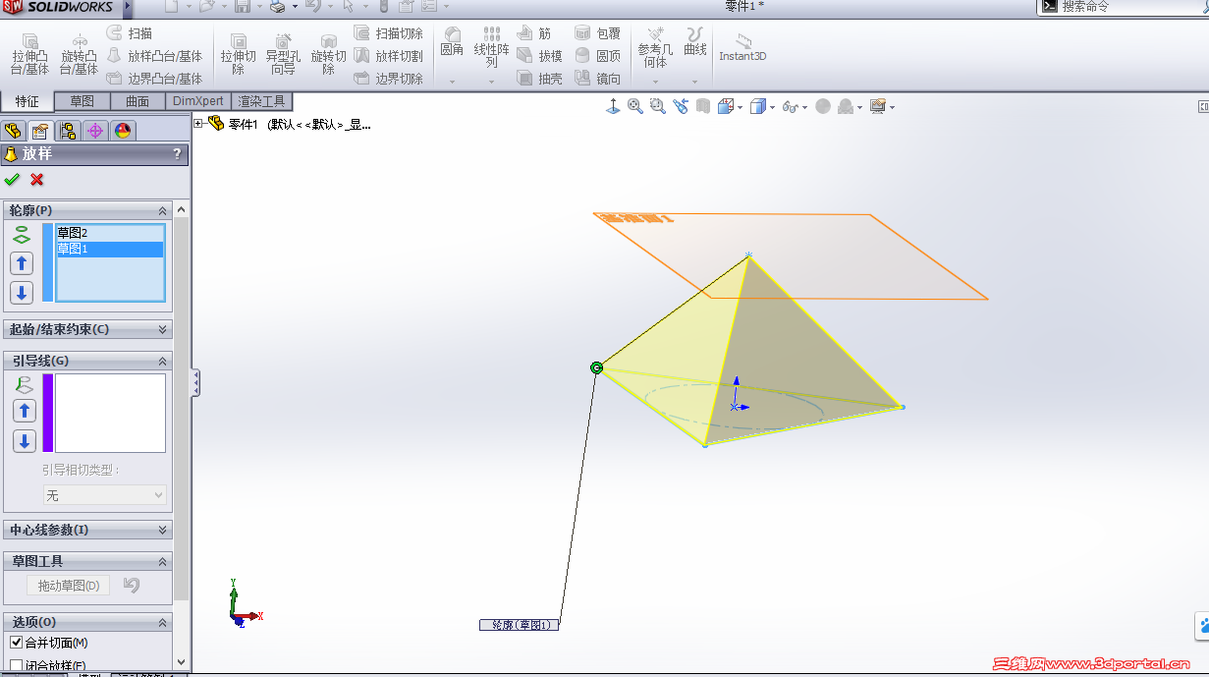Click into the 搜索命令 search box

point(1129,7)
